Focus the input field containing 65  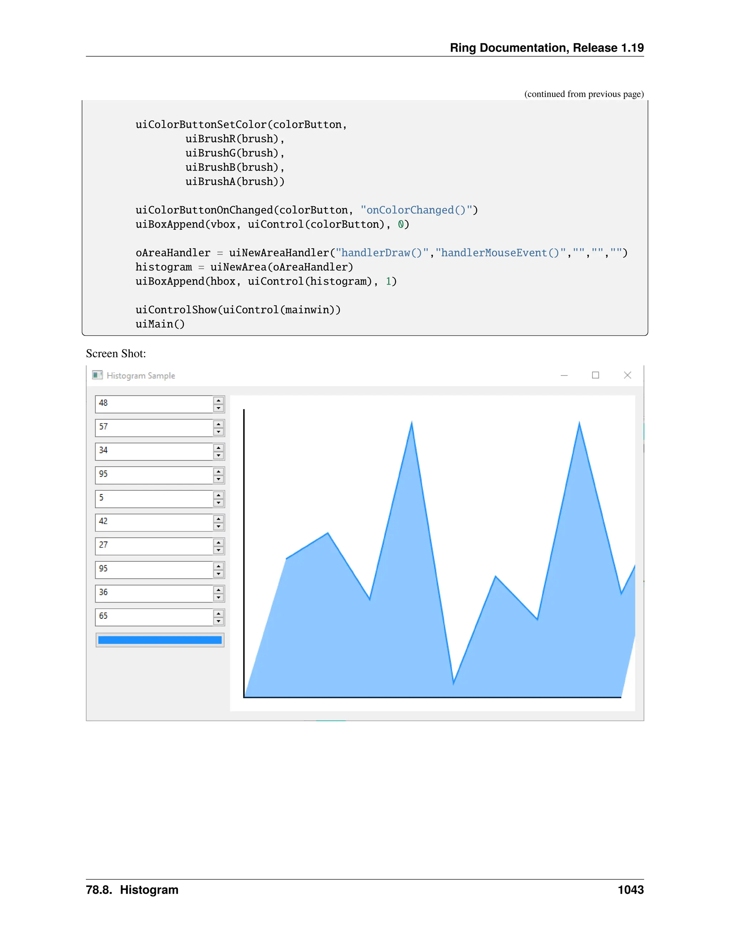pyautogui.click(x=154, y=618)
